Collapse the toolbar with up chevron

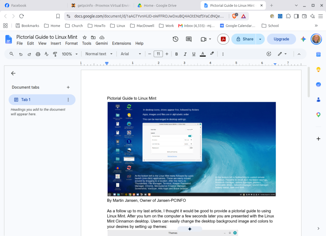click(299, 54)
